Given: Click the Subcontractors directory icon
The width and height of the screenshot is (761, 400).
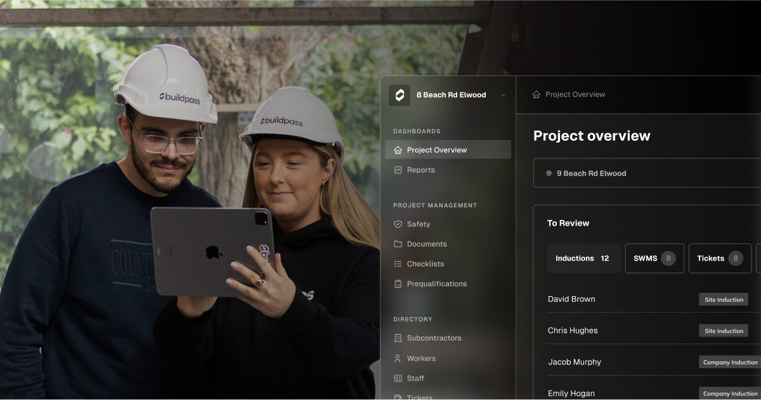Looking at the screenshot, I should point(400,338).
